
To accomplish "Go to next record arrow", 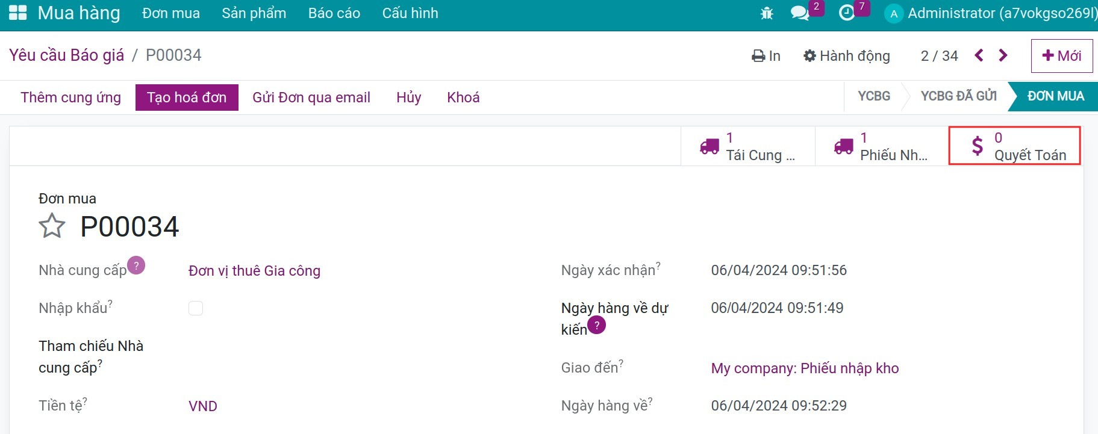I will coord(1003,55).
